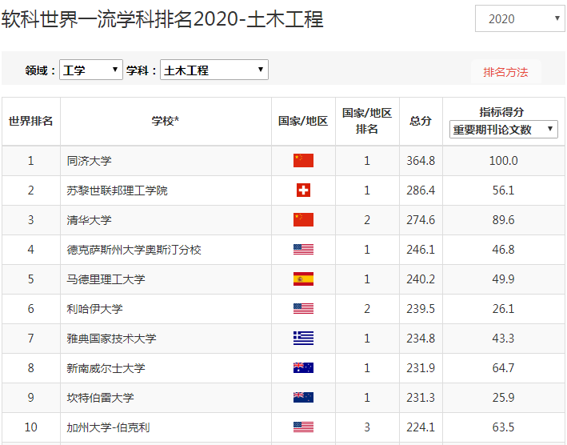The width and height of the screenshot is (567, 445).
Task: Click the Spain flag icon
Action: click(303, 279)
